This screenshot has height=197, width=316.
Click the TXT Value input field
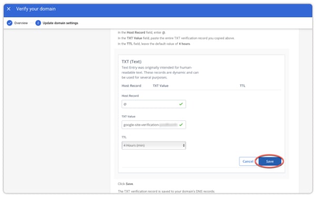[x=154, y=125]
